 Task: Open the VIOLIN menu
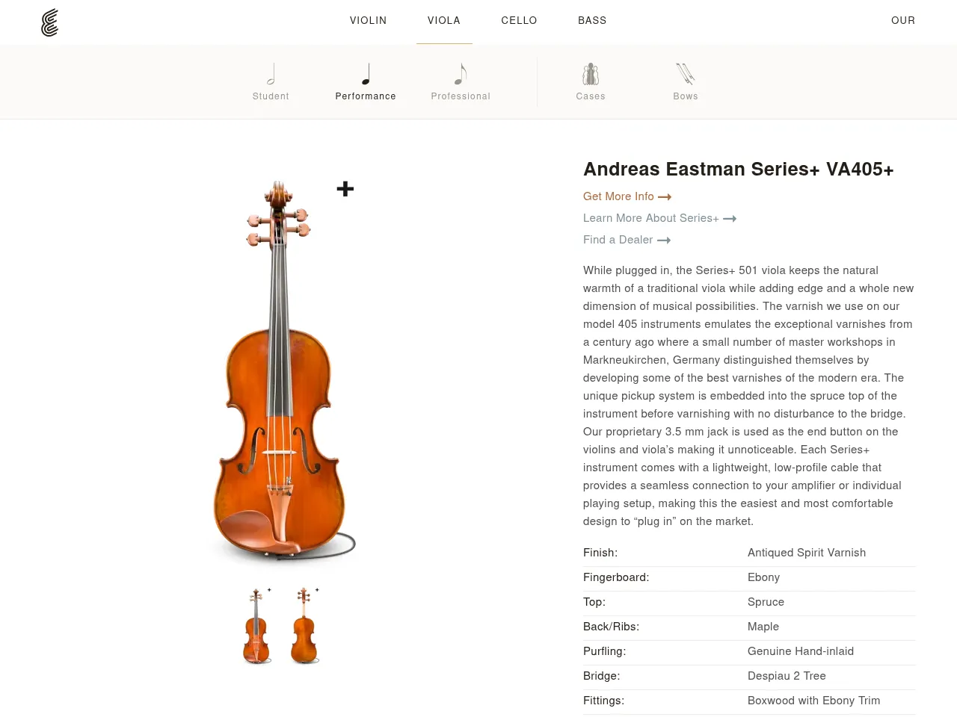coord(368,21)
